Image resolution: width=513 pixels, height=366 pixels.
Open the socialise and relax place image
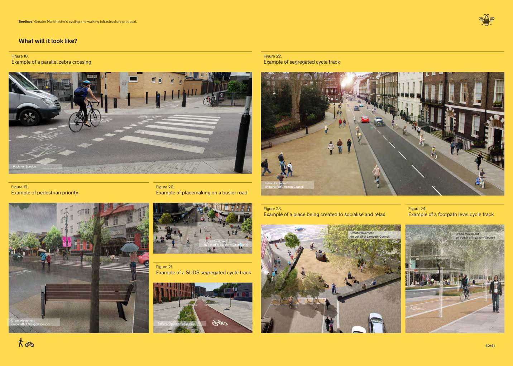click(331, 278)
